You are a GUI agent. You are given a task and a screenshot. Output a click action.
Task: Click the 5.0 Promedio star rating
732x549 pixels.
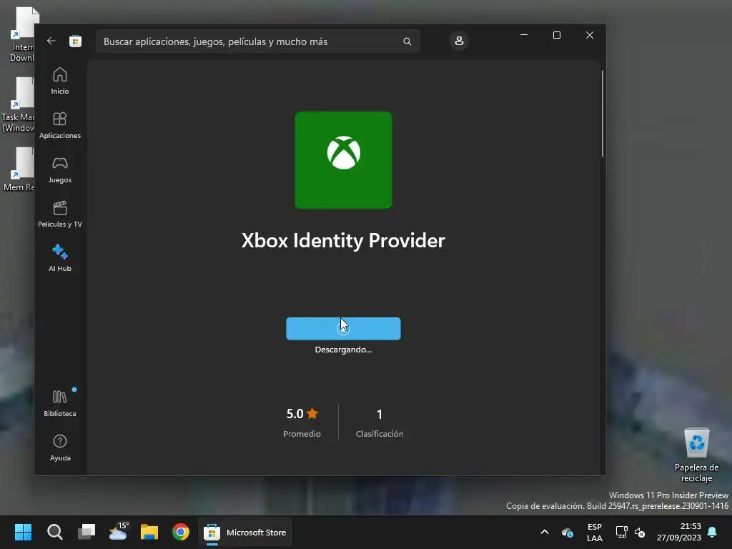(302, 422)
